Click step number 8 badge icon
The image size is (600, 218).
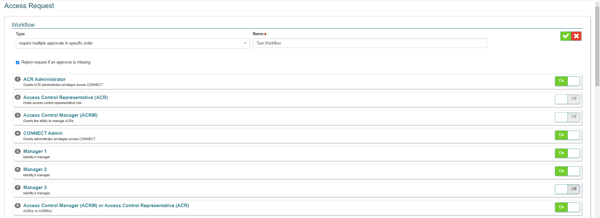pos(18,206)
